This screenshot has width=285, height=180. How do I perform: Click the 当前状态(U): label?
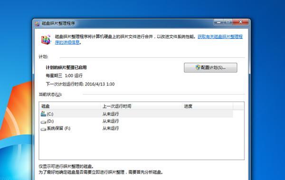coord(50,95)
